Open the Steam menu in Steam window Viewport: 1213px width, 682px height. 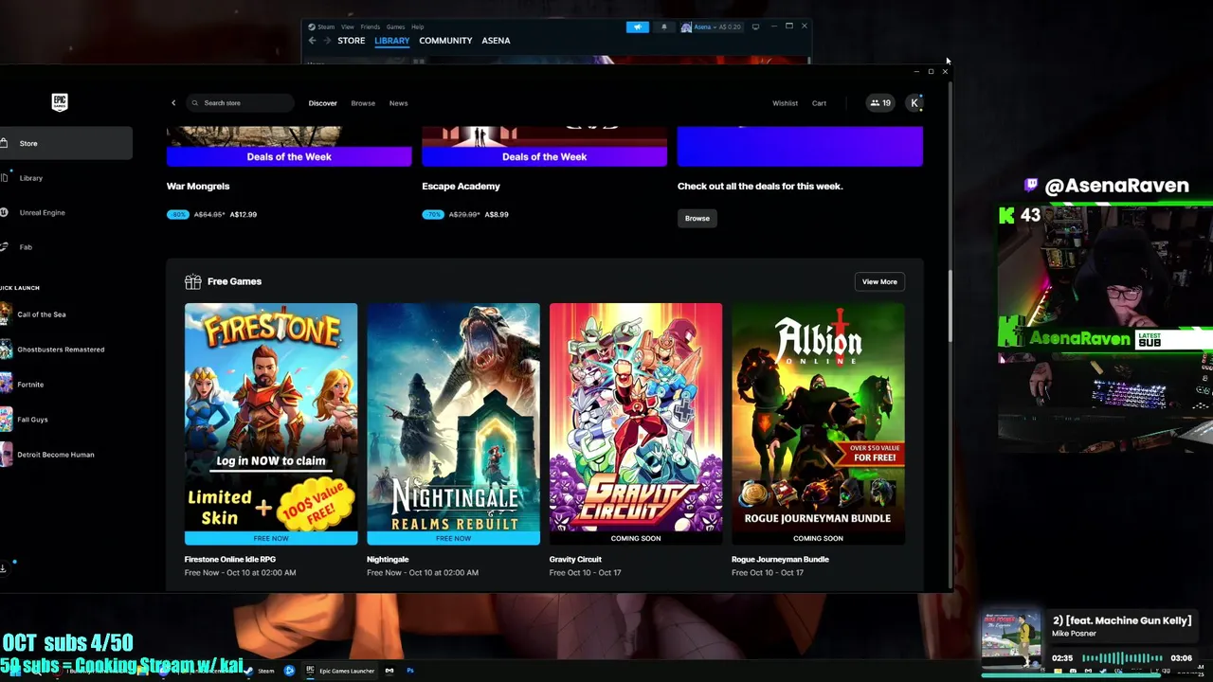coord(326,27)
